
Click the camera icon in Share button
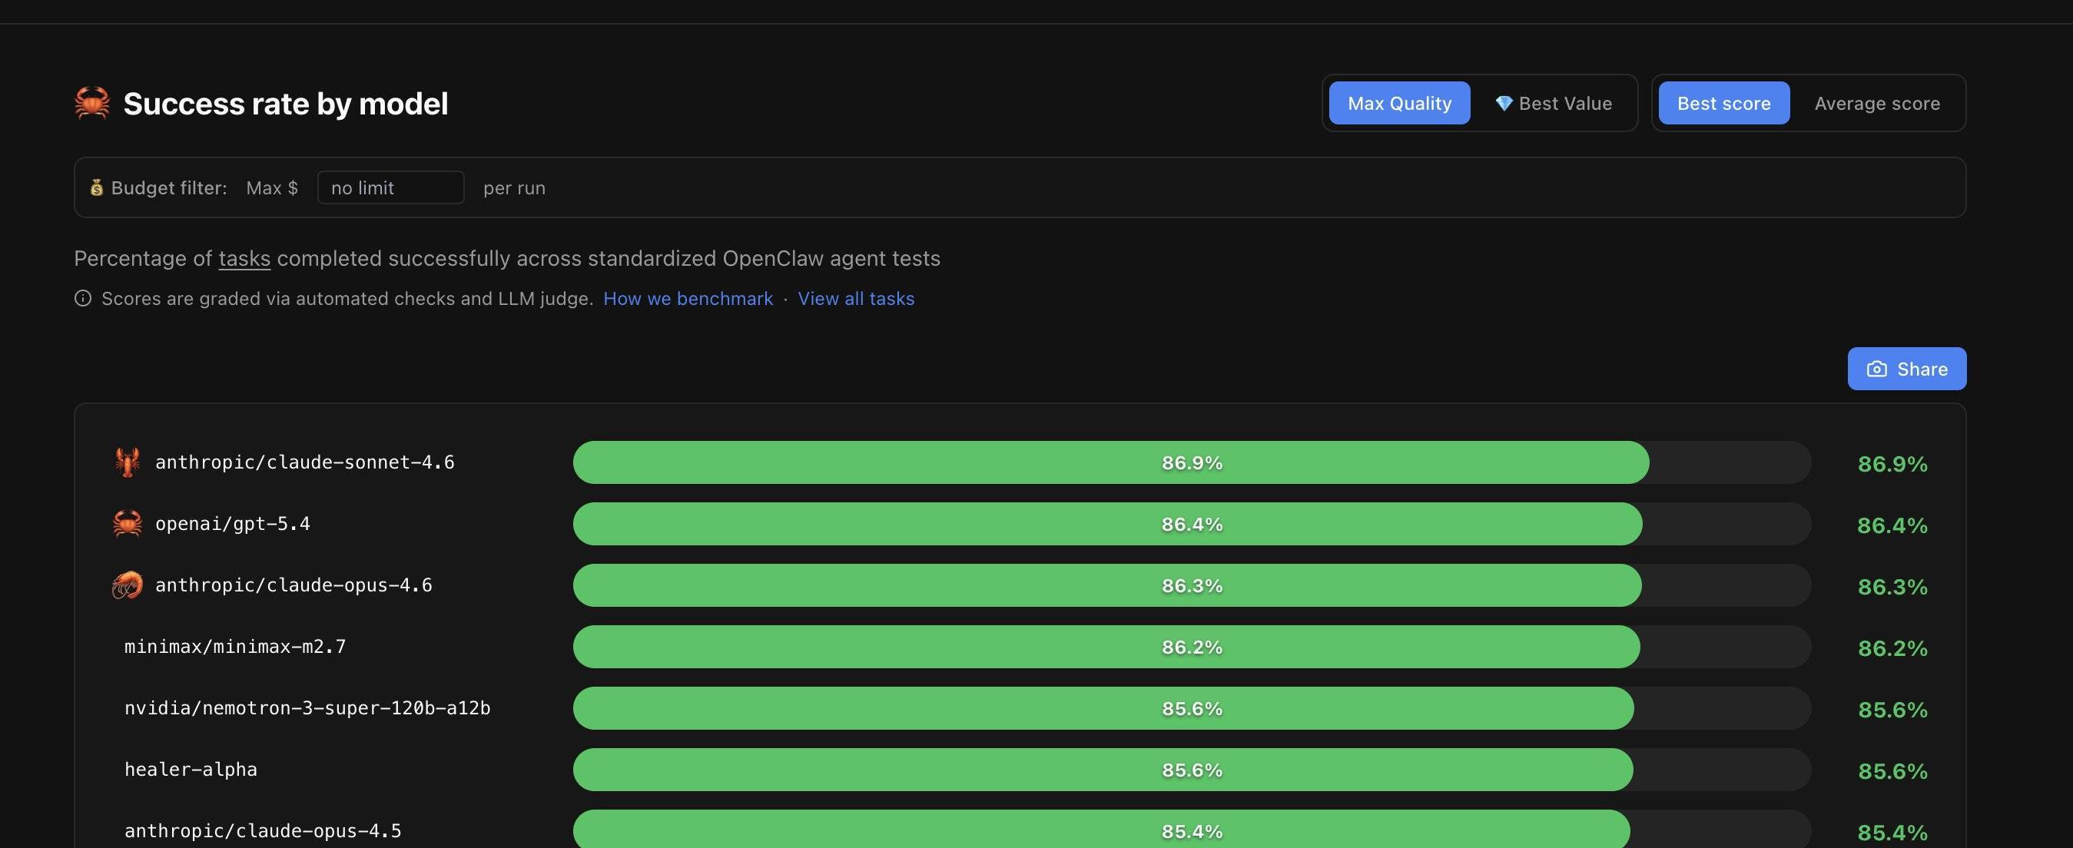point(1876,369)
